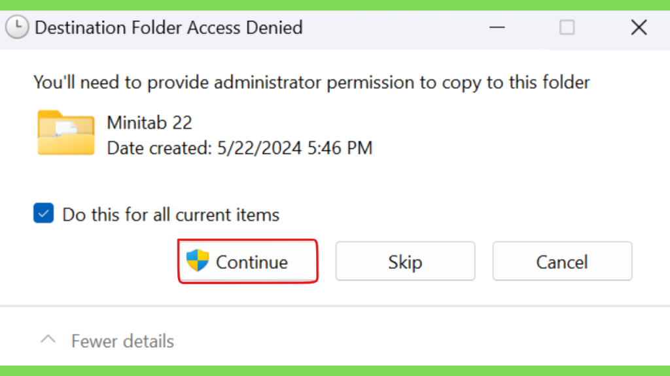
Task: Collapse details using the up chevron
Action: [x=48, y=339]
